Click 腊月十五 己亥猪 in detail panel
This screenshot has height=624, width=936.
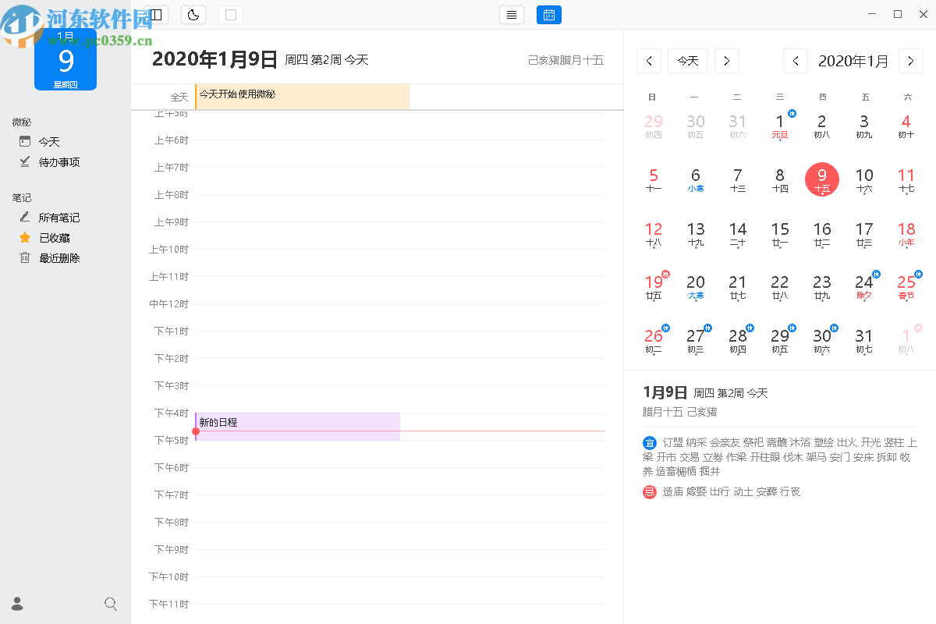pyautogui.click(x=679, y=412)
